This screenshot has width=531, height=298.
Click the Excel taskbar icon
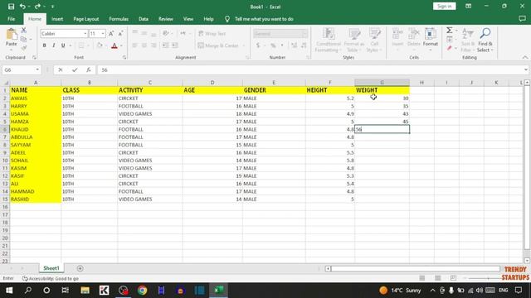218,291
